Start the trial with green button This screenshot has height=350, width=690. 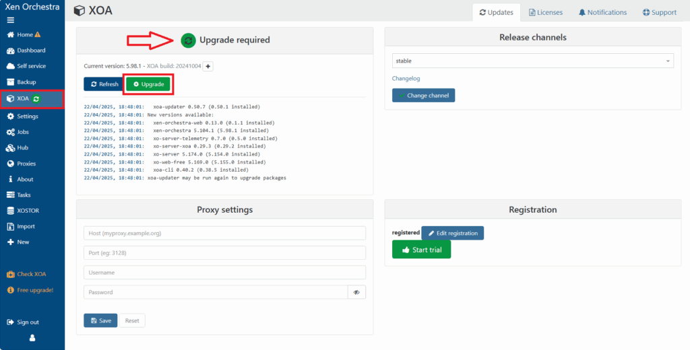coord(421,250)
